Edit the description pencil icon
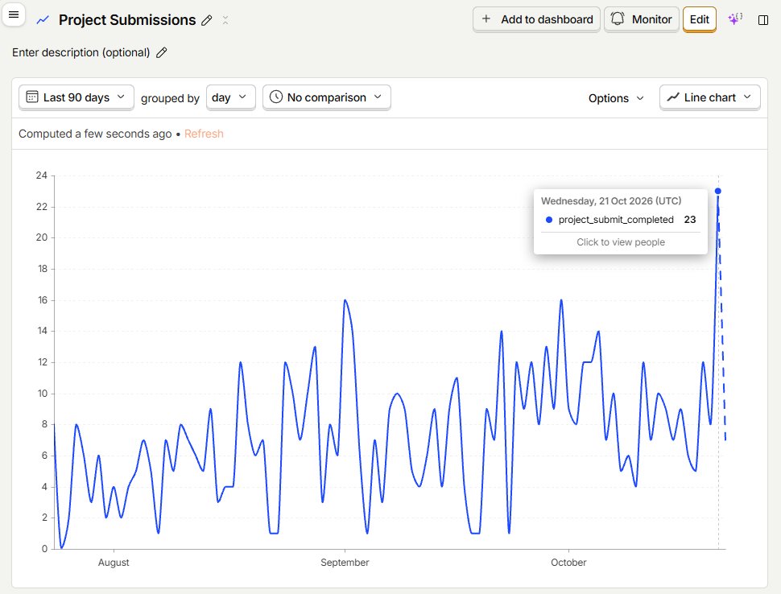This screenshot has height=594, width=781. tap(161, 53)
